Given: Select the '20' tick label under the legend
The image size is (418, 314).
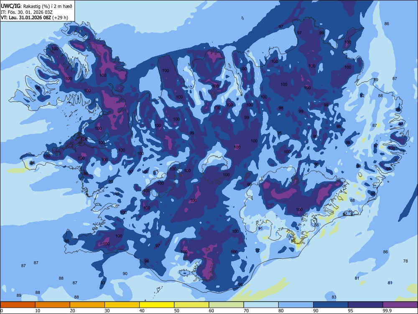Looking at the screenshot, I should 72,311.
